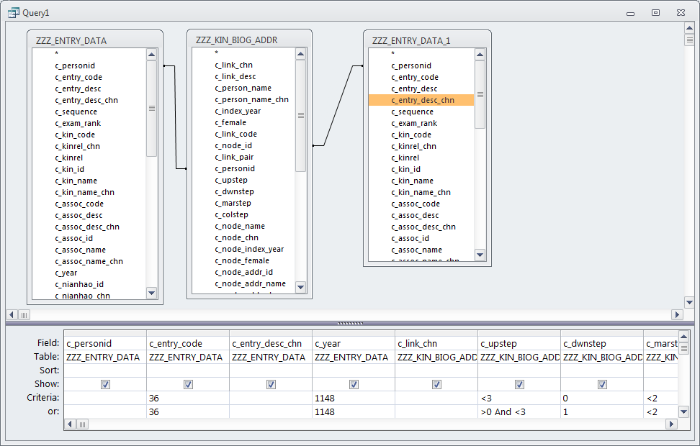Image resolution: width=700 pixels, height=446 pixels.
Task: Select highlighted c_entry_desc_chn in ZZZ_ENTRY_DATA_1
Action: (x=421, y=100)
